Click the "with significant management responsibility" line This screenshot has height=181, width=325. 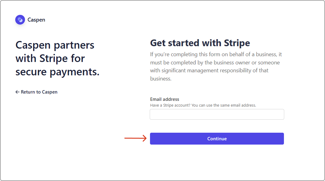209,70
